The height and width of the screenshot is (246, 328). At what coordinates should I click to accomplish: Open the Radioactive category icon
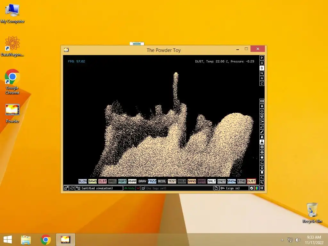(262, 152)
